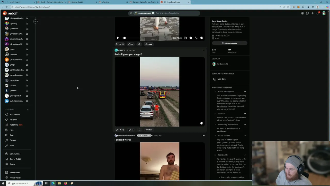The width and height of the screenshot is (330, 186).
Task: Collapse Post Quality rule
Action: pyautogui.click(x=245, y=155)
